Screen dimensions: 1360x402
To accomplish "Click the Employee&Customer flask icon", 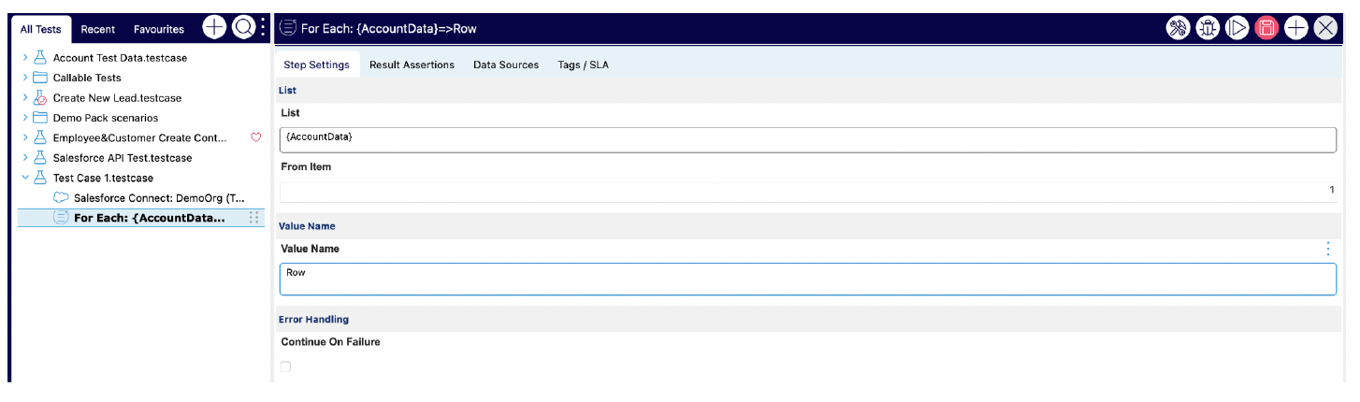I will pos(40,137).
